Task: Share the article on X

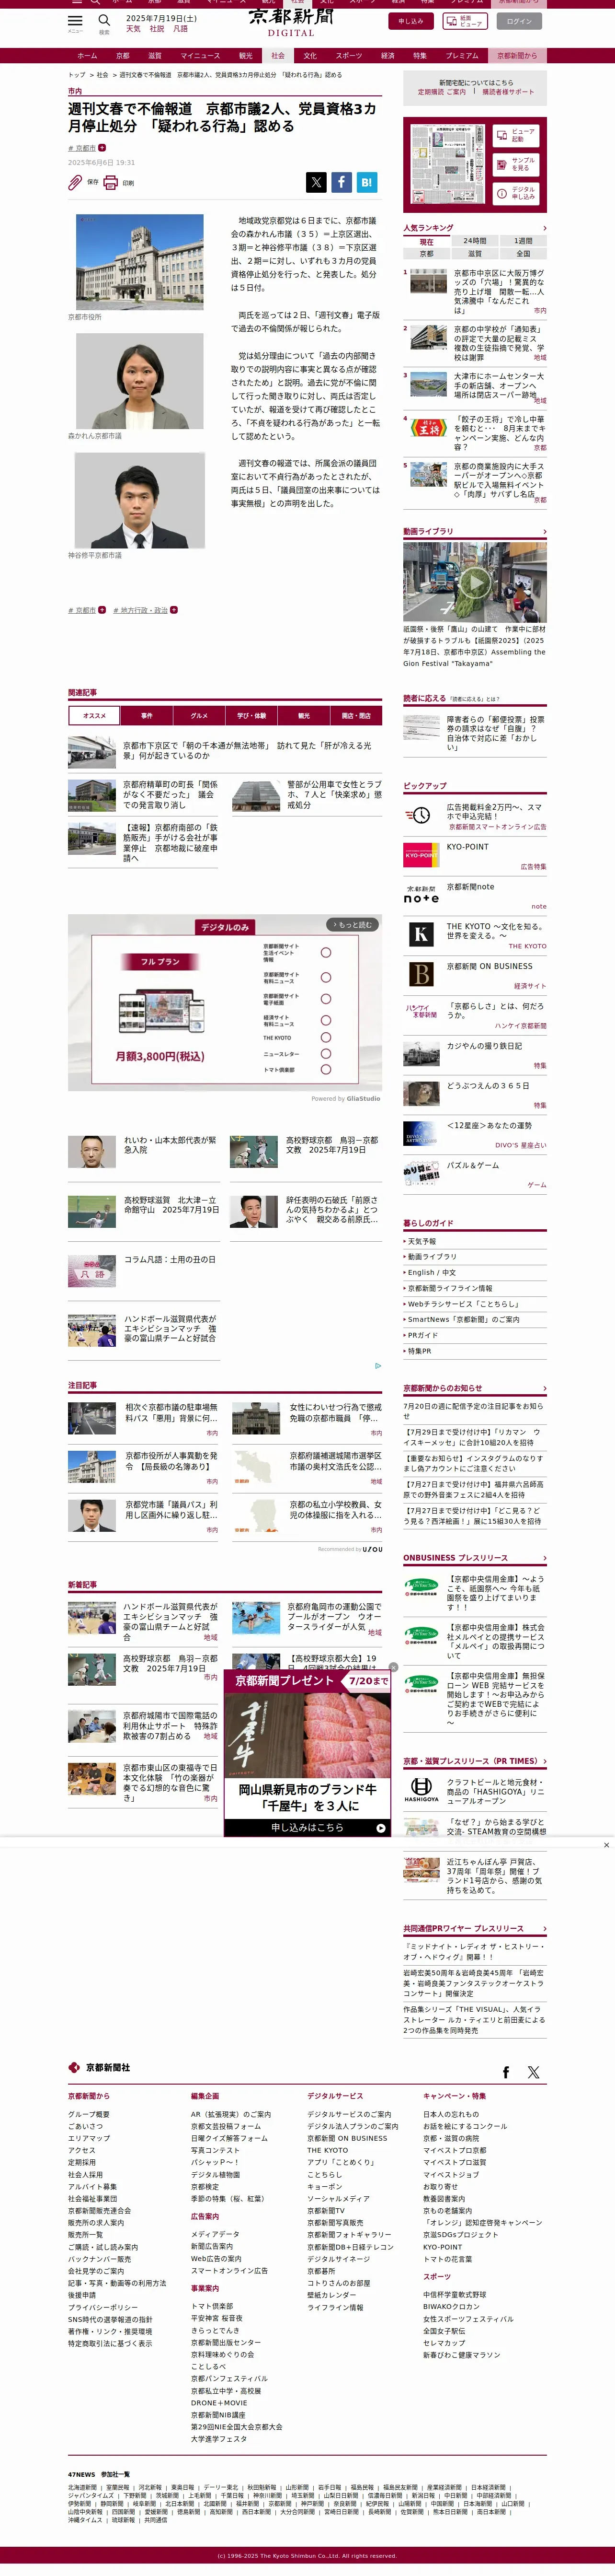Action: 317,182
